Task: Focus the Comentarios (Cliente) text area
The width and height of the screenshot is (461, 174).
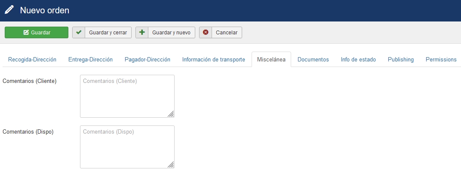Action: point(127,96)
